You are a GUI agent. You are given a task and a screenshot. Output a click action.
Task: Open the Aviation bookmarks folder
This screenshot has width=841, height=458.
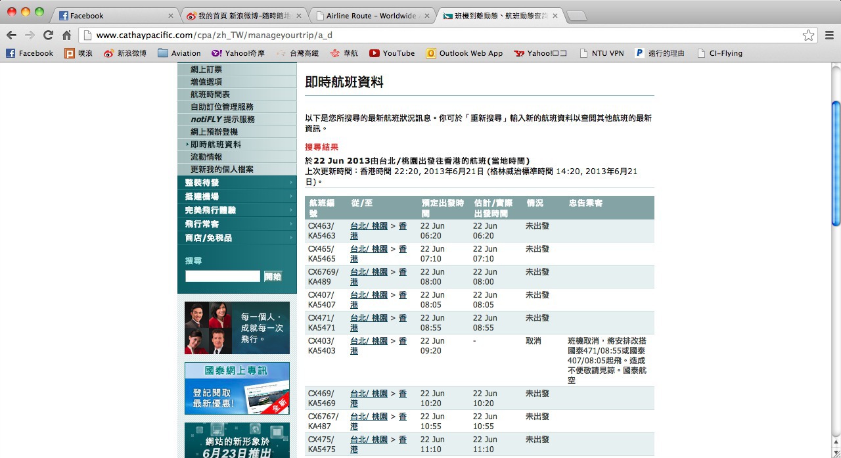[179, 53]
